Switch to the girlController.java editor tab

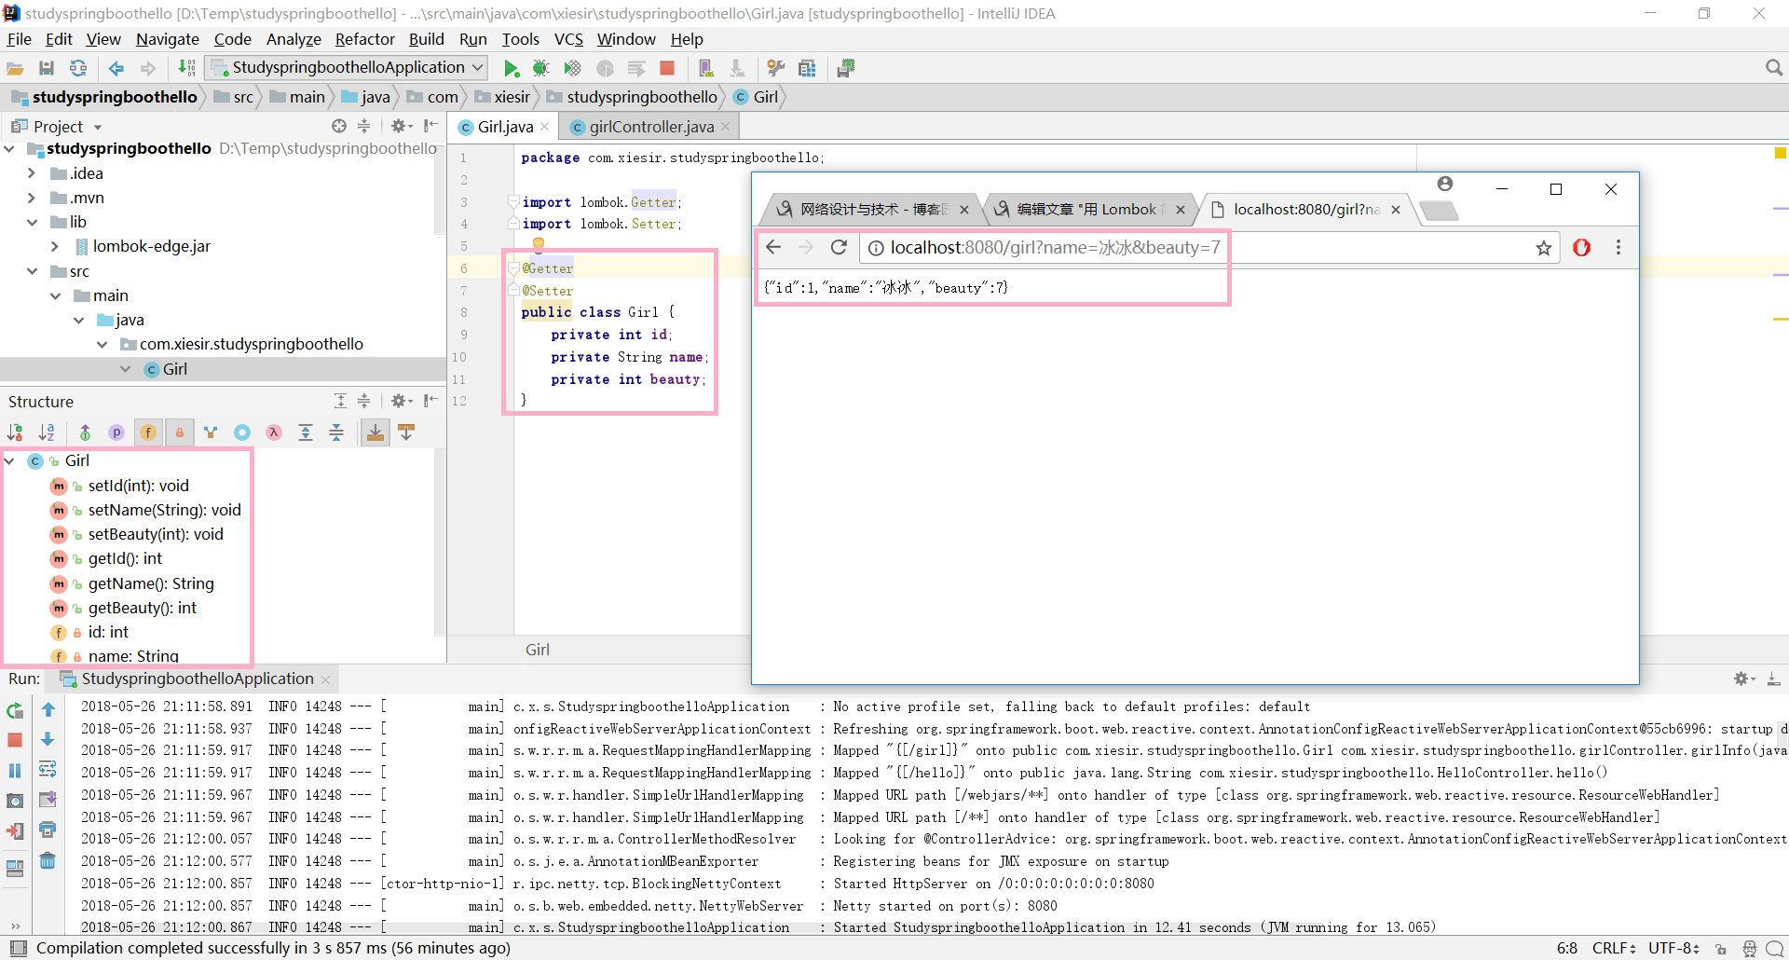point(651,127)
